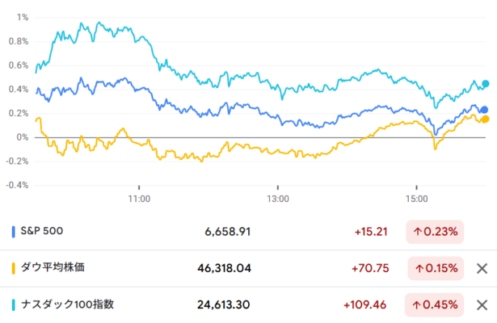Click the cyan marker beside ナスダック100指数
The height and width of the screenshot is (323, 497).
click(14, 304)
